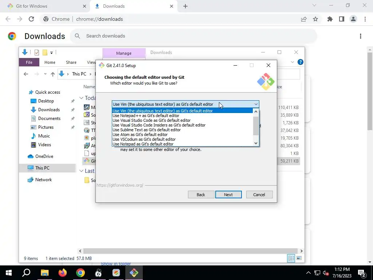The height and width of the screenshot is (280, 373).
Task: Open Documents in navigation pane
Action: pyautogui.click(x=49, y=118)
